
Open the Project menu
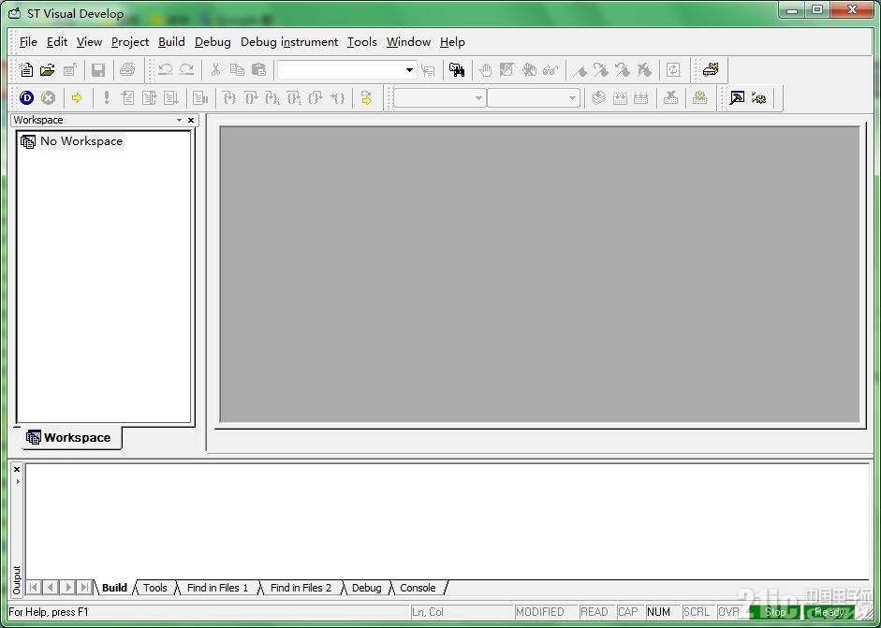point(130,42)
